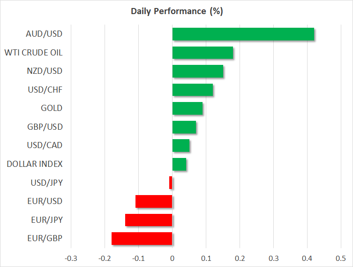The width and height of the screenshot is (353, 267).
Task: Select the GOLD bar
Action: pos(187,109)
